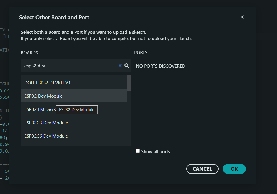Image resolution: width=277 pixels, height=194 pixels.
Task: Click the boards list scrollbar thumb
Action: pyautogui.click(x=129, y=83)
